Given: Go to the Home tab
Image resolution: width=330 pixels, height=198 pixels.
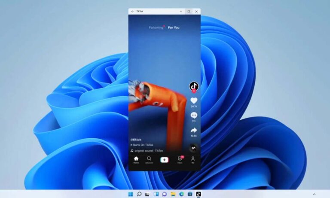Looking at the screenshot, I should tap(136, 160).
